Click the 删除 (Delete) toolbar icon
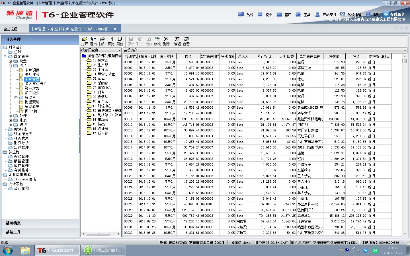The width and height of the screenshot is (410, 256). [166, 41]
